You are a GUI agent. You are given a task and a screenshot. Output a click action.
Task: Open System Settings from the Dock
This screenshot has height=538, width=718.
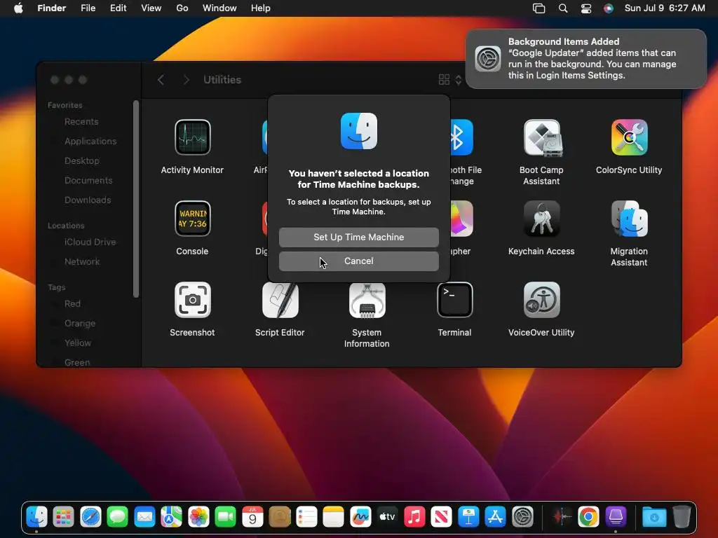coord(522,517)
